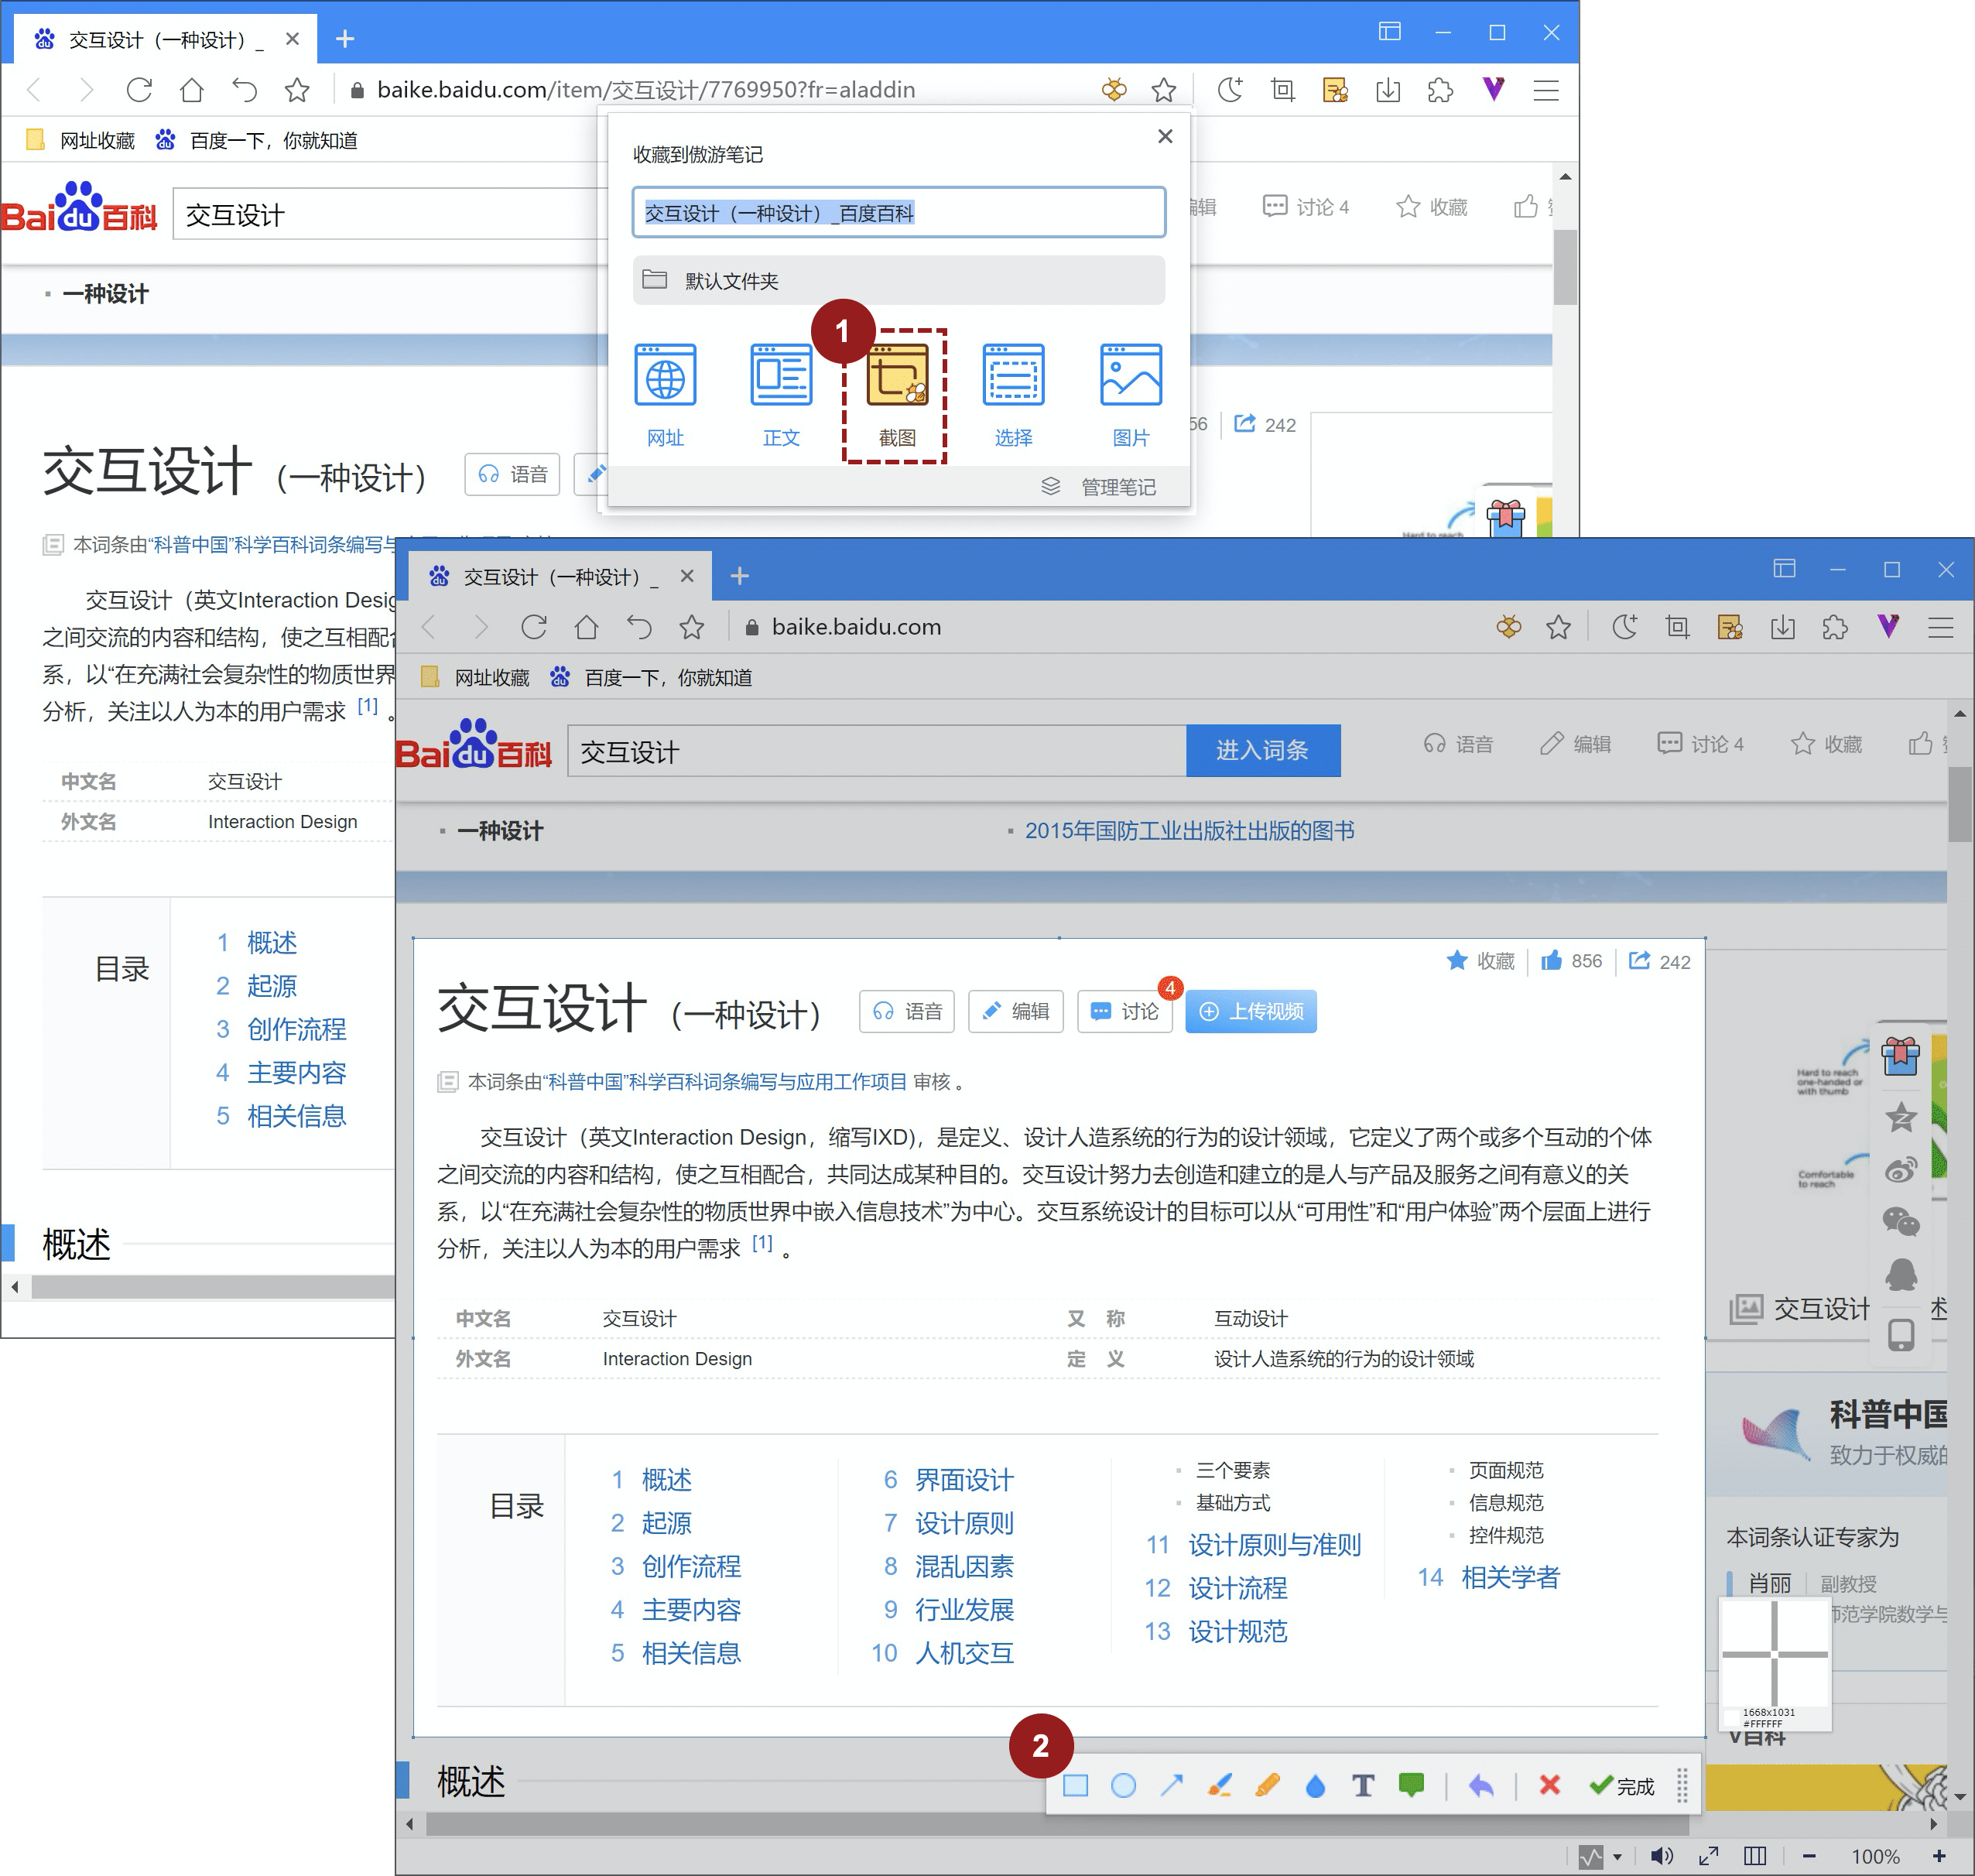Reload the page in the front window
Screen dimensions: 1975x1876
coord(534,627)
